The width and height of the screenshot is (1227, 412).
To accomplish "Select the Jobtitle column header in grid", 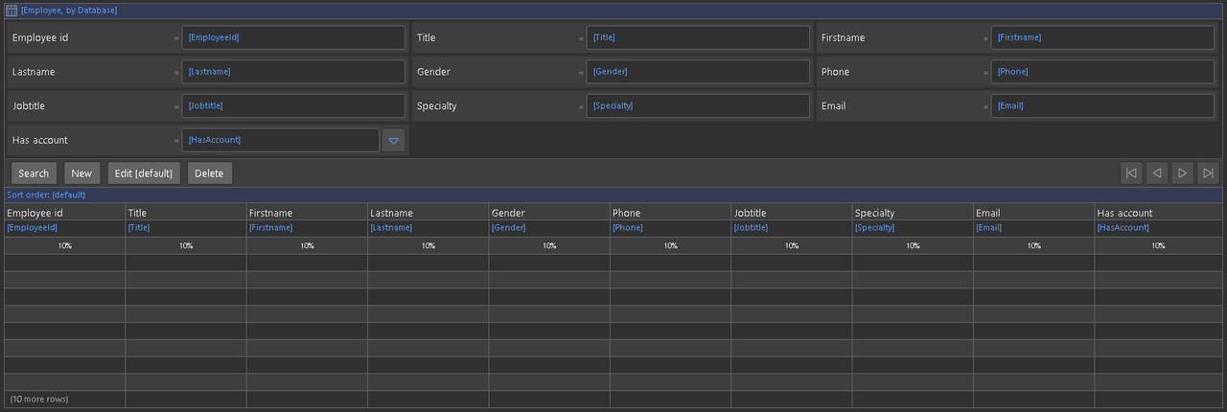I will click(x=792, y=213).
